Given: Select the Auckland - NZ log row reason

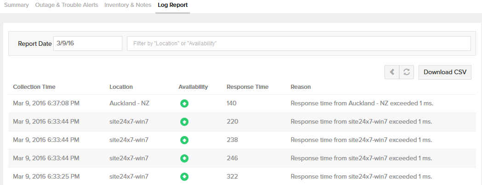Looking at the screenshot, I should click(362, 103).
